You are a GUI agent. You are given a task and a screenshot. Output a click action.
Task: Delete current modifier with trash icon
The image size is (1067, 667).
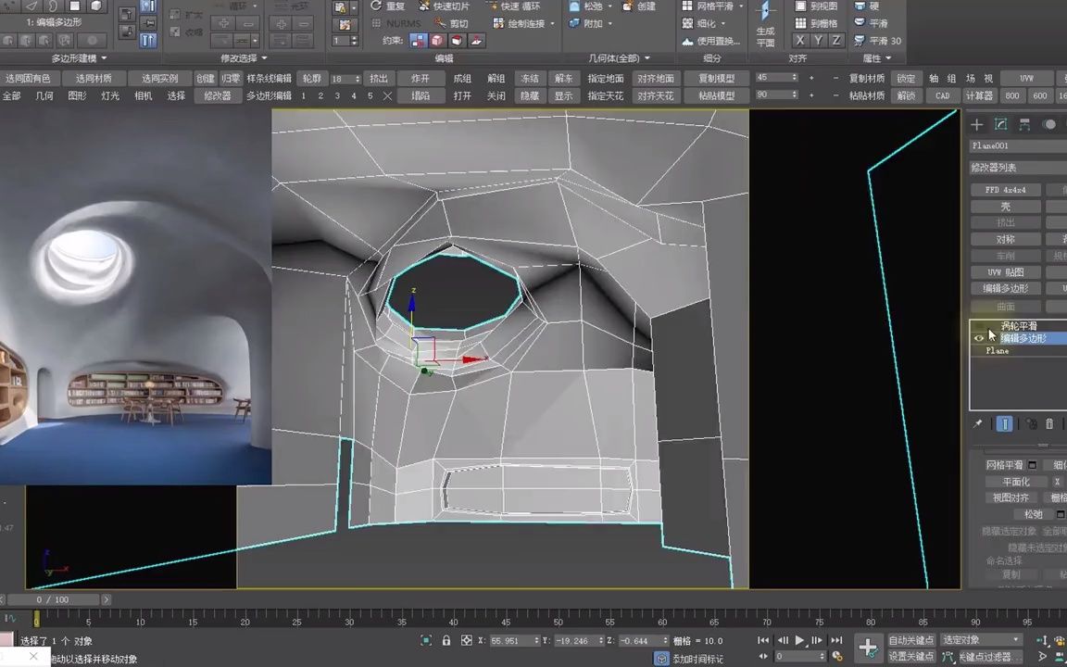pos(1049,423)
